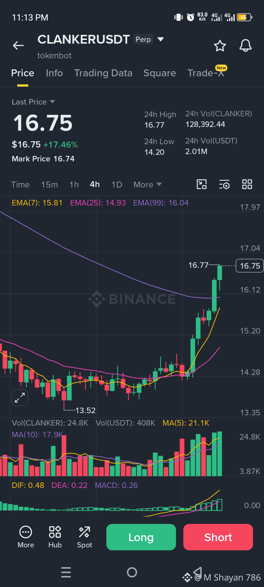Open the chart drawing tools icon
This screenshot has width=264, height=587.
point(202,184)
